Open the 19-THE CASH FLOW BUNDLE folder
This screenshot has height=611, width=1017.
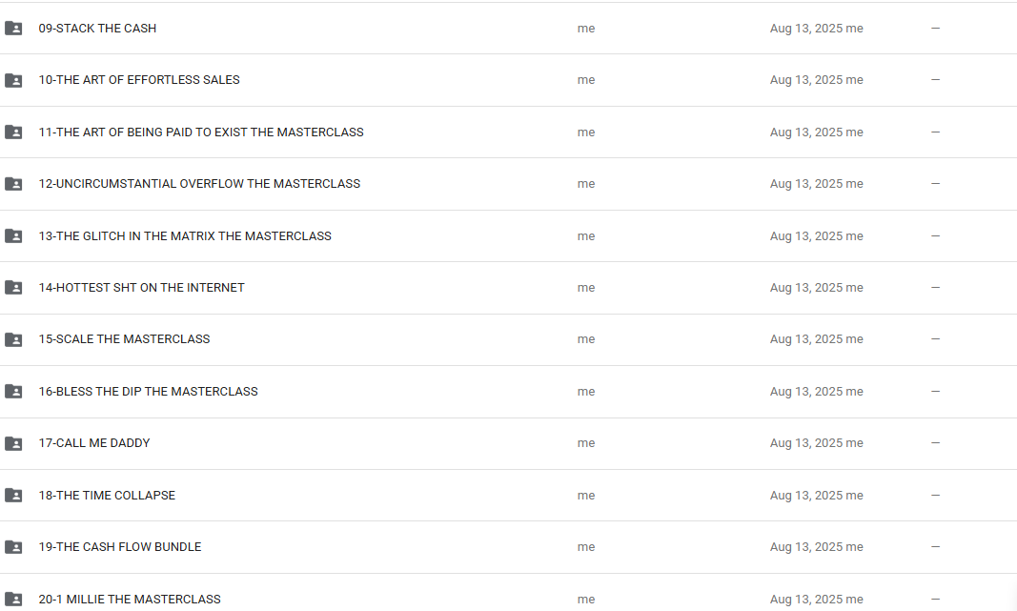[x=120, y=547]
